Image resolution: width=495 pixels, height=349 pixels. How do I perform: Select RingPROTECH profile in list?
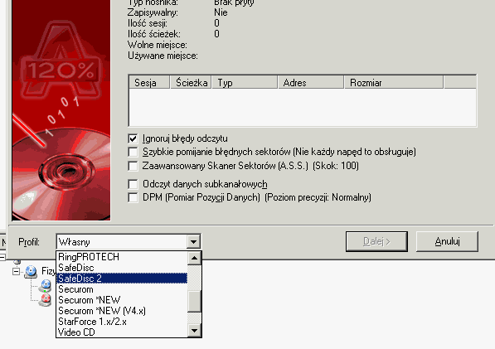[x=122, y=257]
